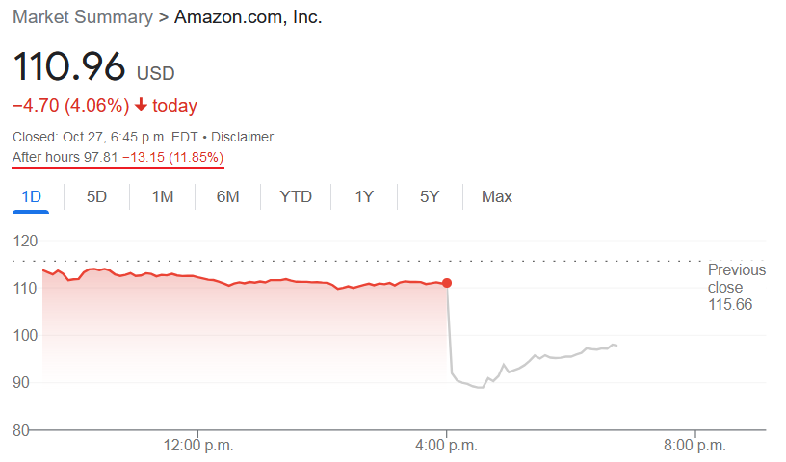786x462 pixels.
Task: Switch to the 5Y tab
Action: (430, 197)
